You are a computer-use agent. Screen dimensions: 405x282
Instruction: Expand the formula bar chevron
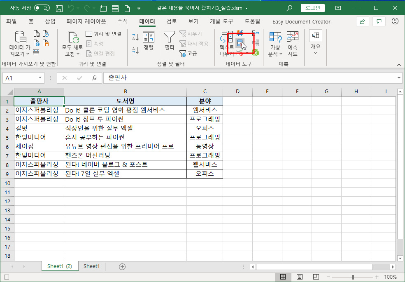(x=399, y=78)
